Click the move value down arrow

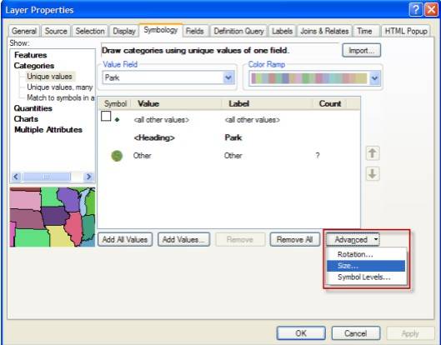click(x=373, y=173)
